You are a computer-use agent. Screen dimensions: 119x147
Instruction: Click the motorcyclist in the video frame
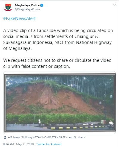[x=111, y=124]
